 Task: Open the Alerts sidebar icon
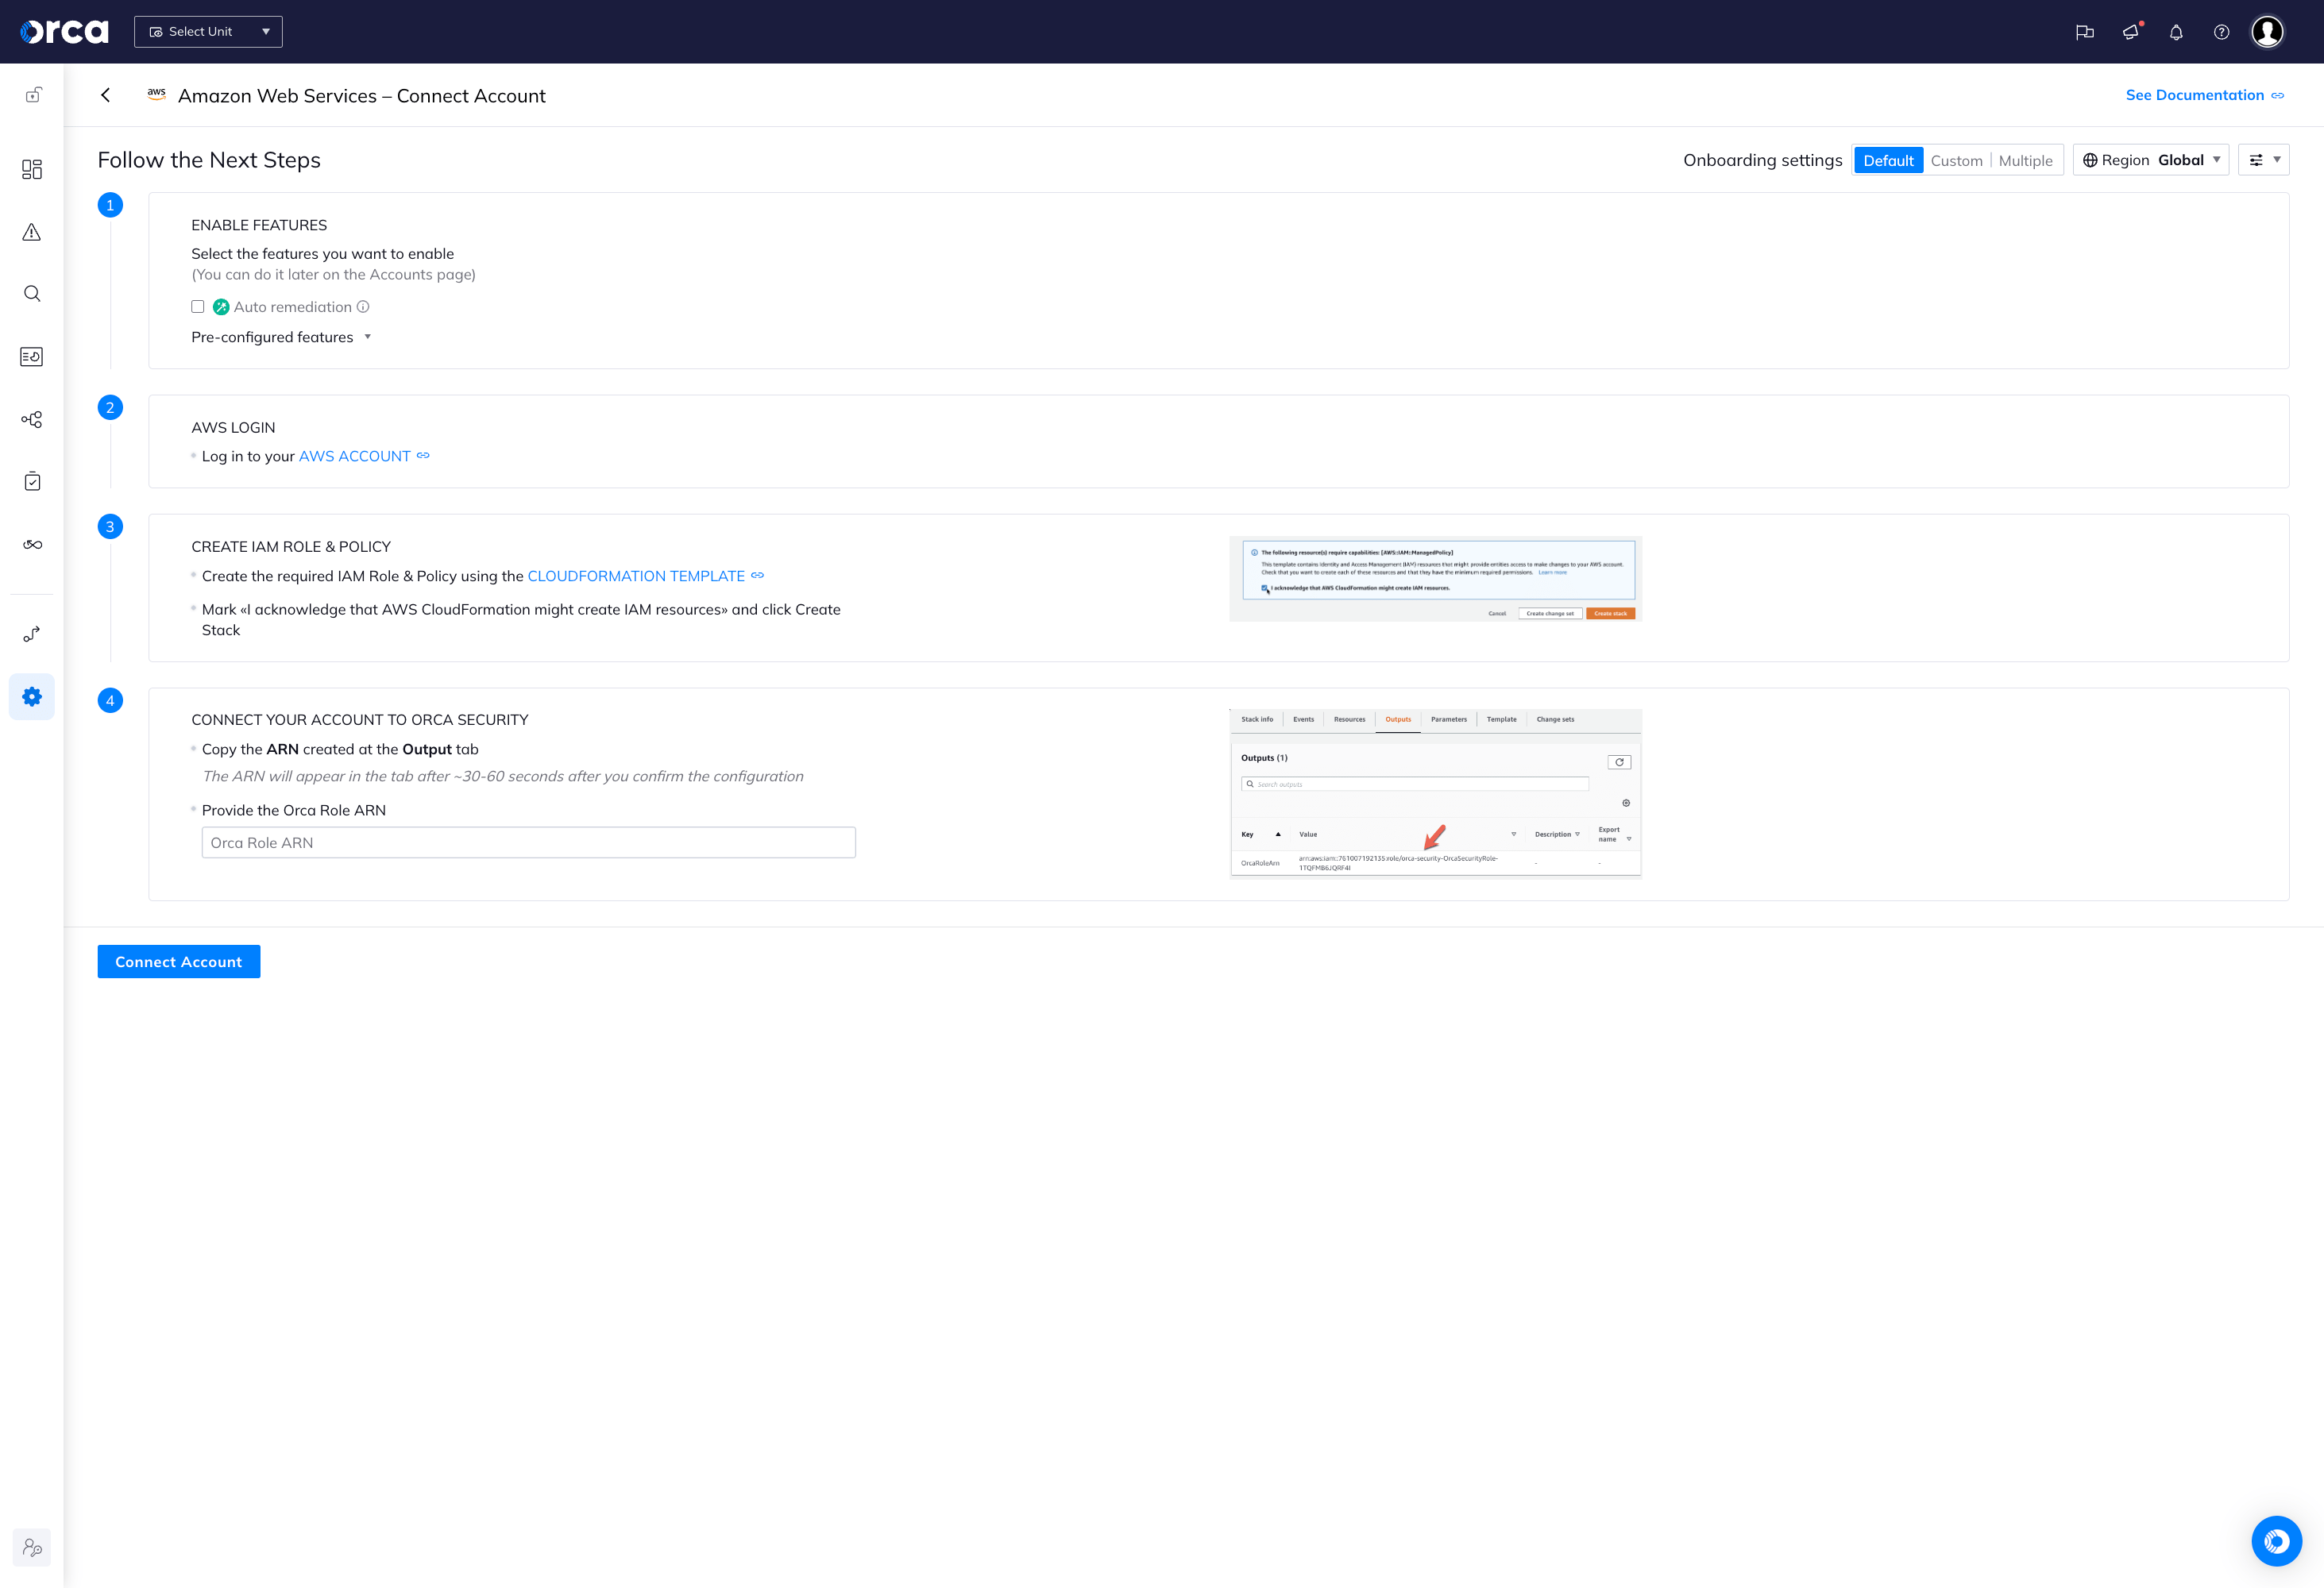[x=32, y=232]
